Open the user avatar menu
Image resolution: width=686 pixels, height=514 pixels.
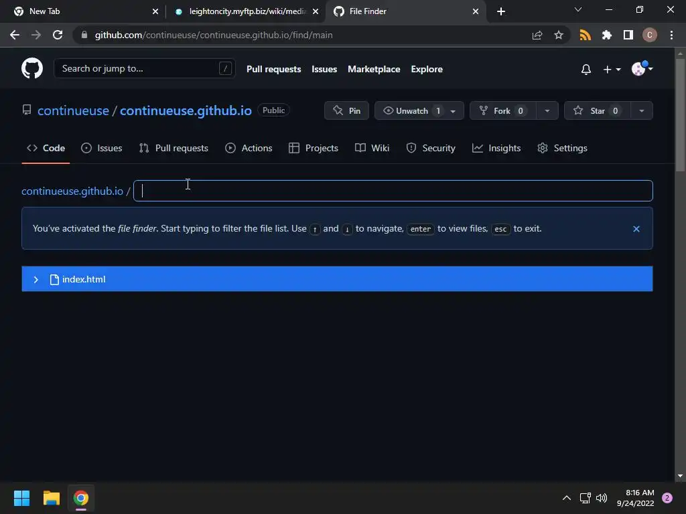pyautogui.click(x=642, y=69)
